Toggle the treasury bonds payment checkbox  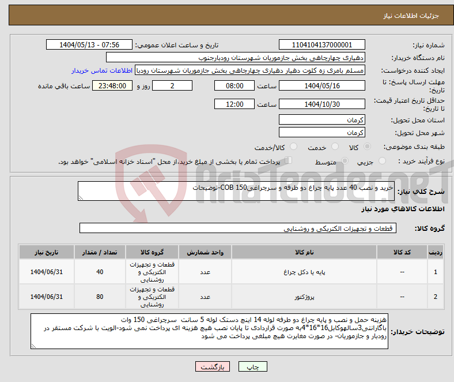[288, 160]
